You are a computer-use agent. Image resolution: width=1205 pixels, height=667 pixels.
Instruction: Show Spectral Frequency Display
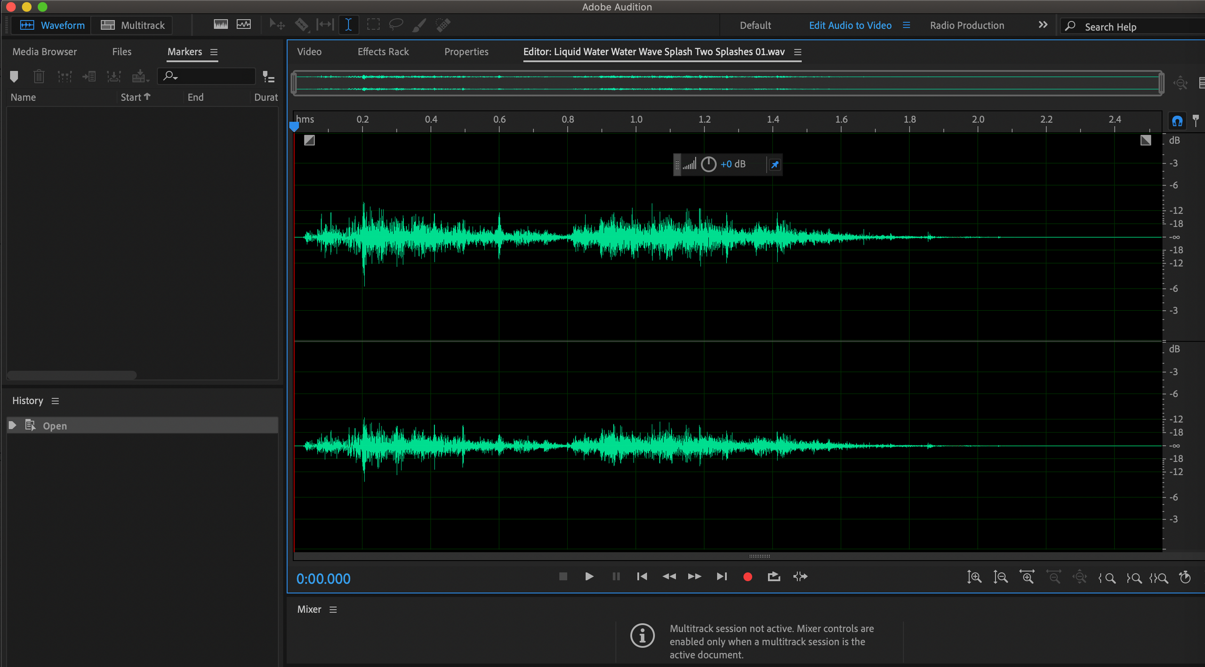[x=220, y=24]
